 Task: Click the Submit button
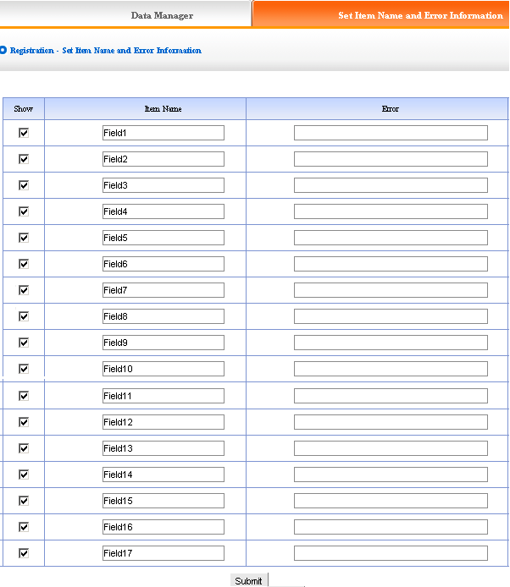tap(249, 580)
